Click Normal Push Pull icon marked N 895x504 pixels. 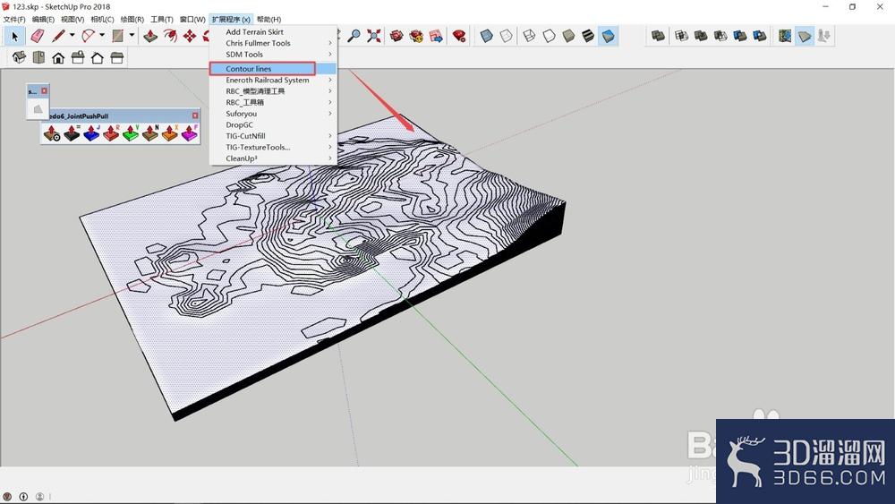[150, 133]
